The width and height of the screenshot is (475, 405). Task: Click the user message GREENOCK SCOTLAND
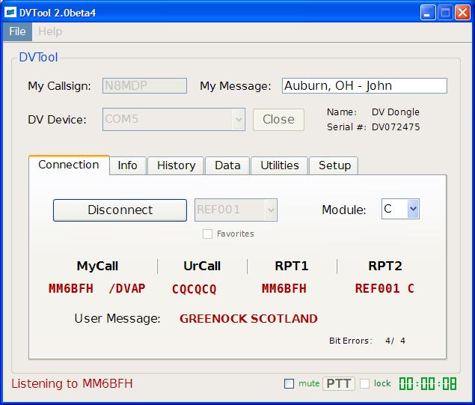(x=248, y=319)
